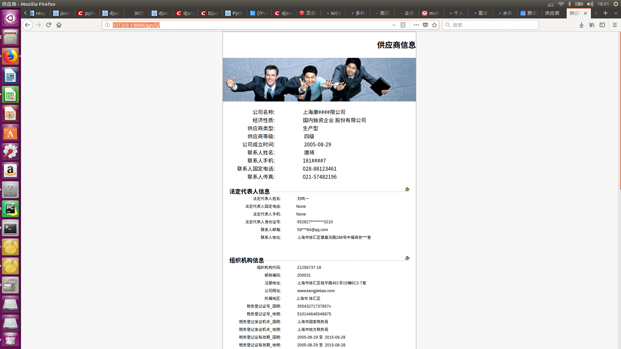Click the Firefox reload page button
Image resolution: width=621 pixels, height=349 pixels.
(x=49, y=25)
